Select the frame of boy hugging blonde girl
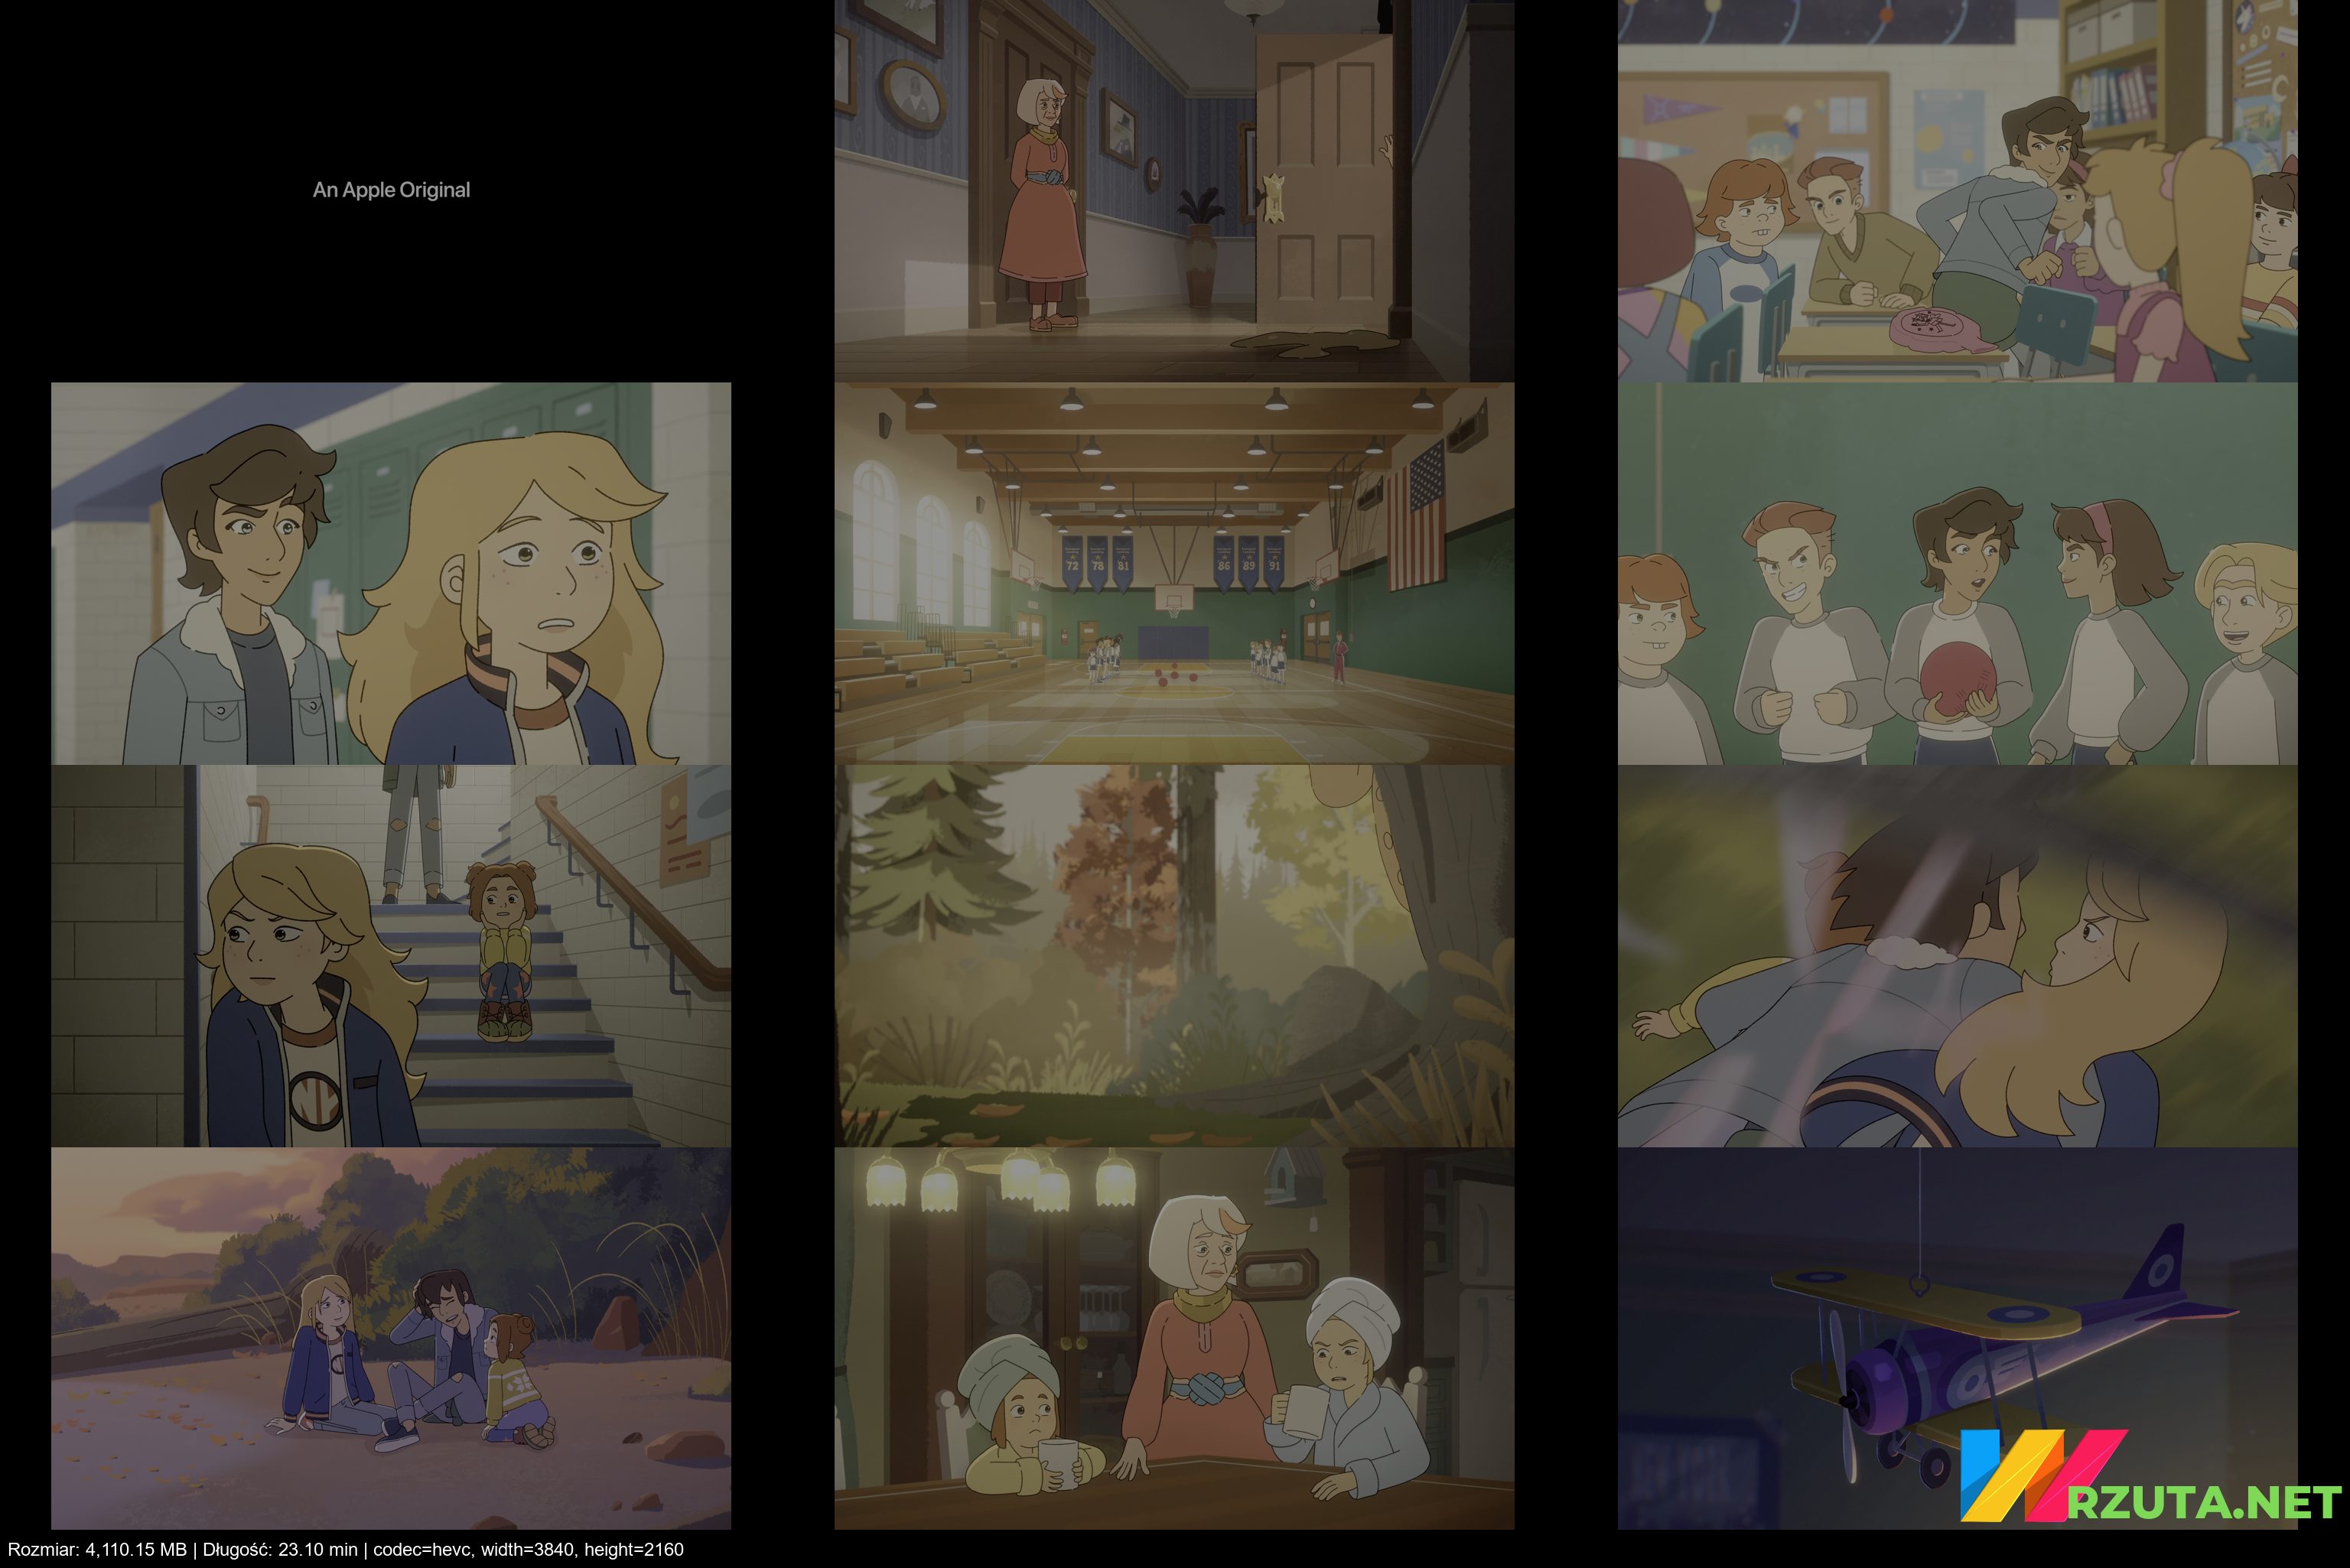2350x1568 pixels. [x=1957, y=956]
